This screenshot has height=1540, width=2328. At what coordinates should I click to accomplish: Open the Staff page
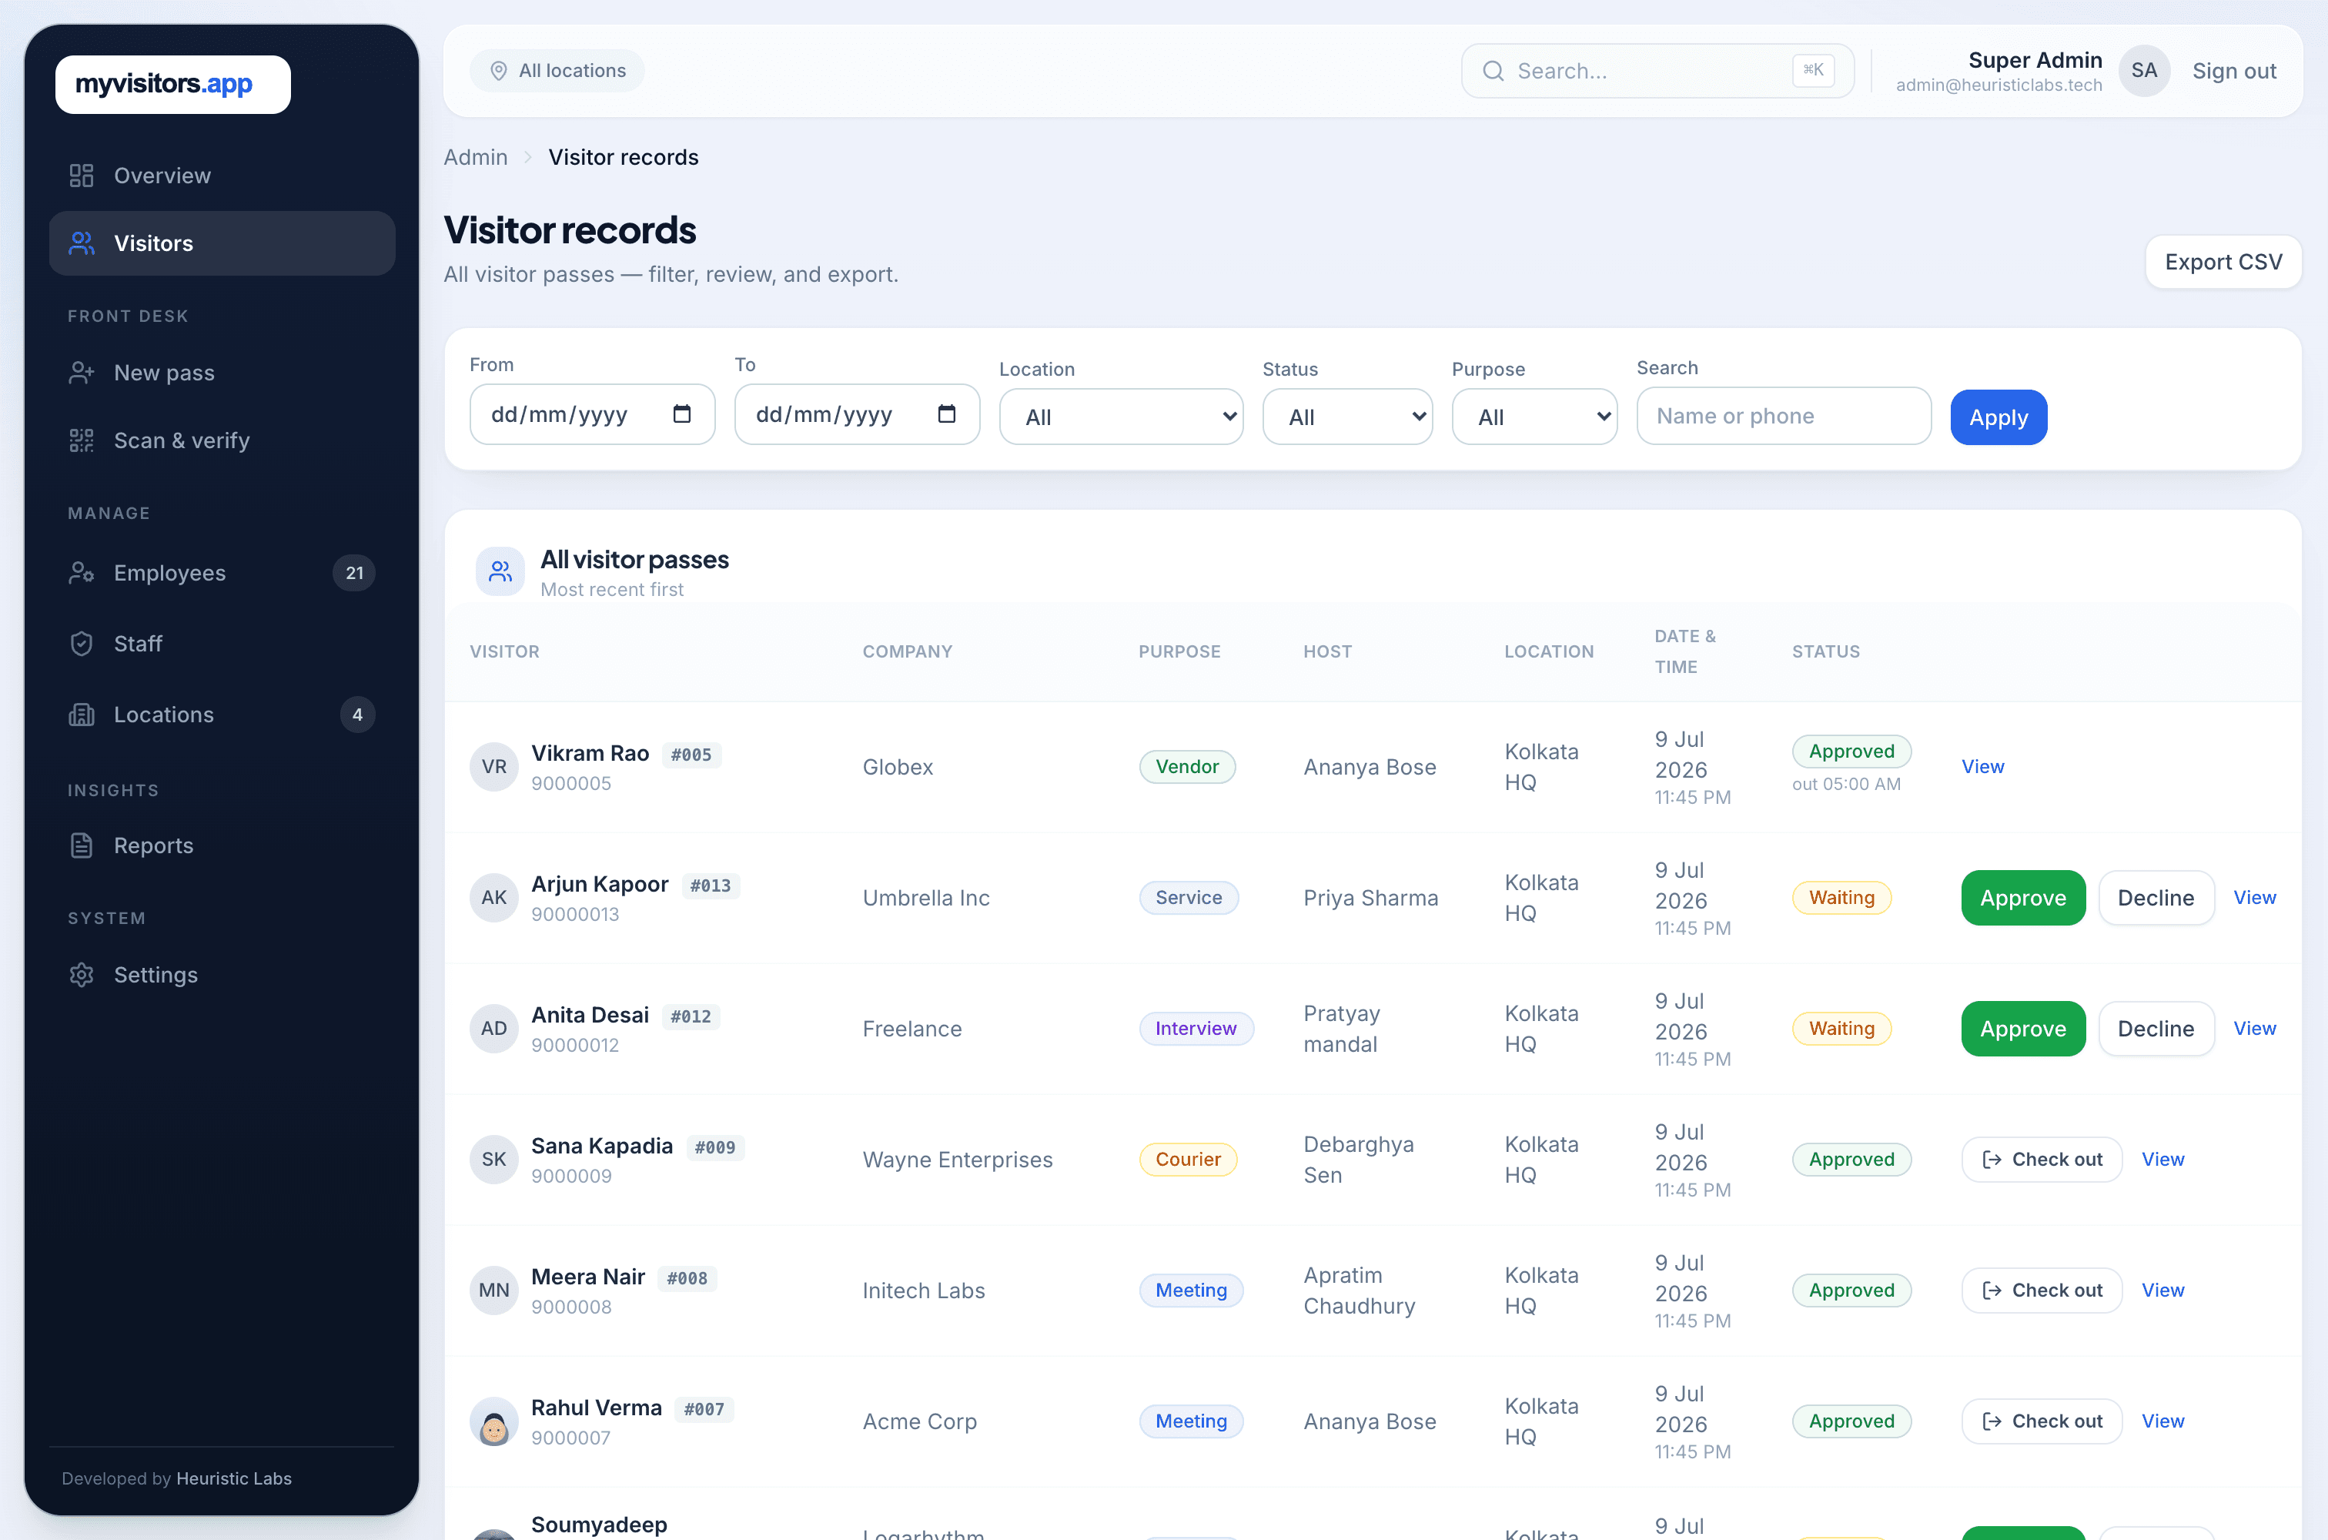[222, 644]
